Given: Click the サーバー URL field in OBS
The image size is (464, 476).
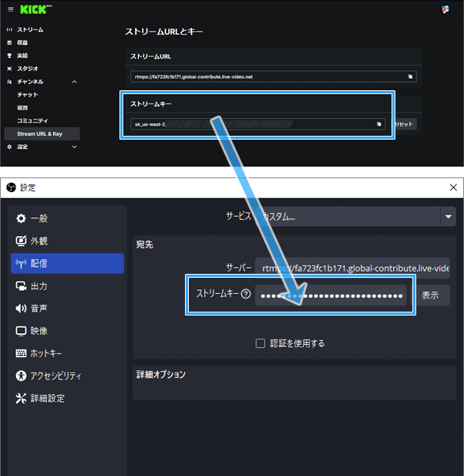Looking at the screenshot, I should (352, 268).
